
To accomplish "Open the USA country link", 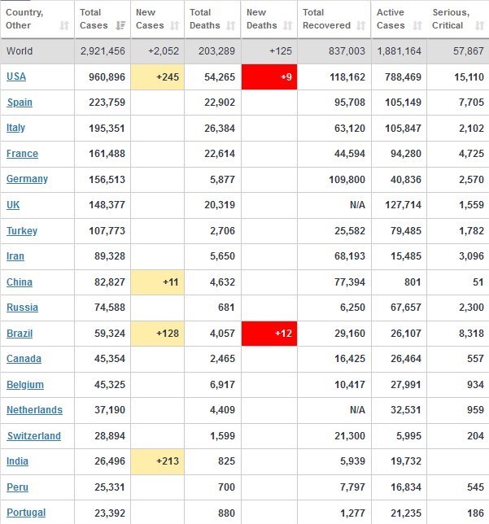I will coord(15,76).
